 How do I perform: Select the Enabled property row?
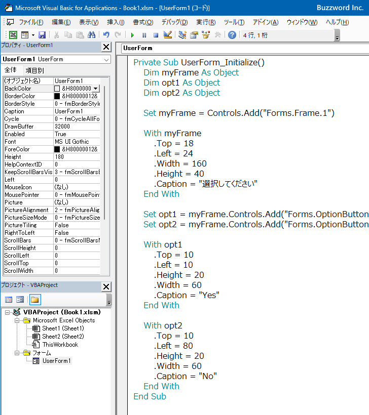pos(52,134)
